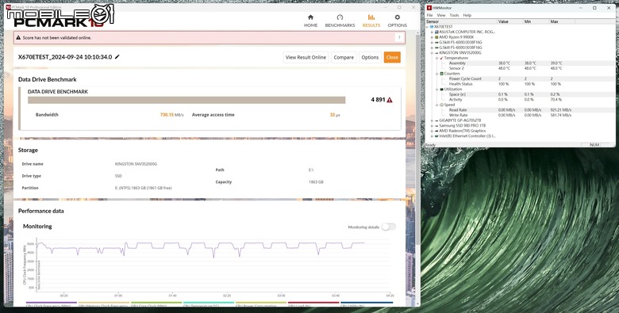Click the computer icon beside X670ETEST in HWMonitor
619x313 pixels.
pos(432,26)
